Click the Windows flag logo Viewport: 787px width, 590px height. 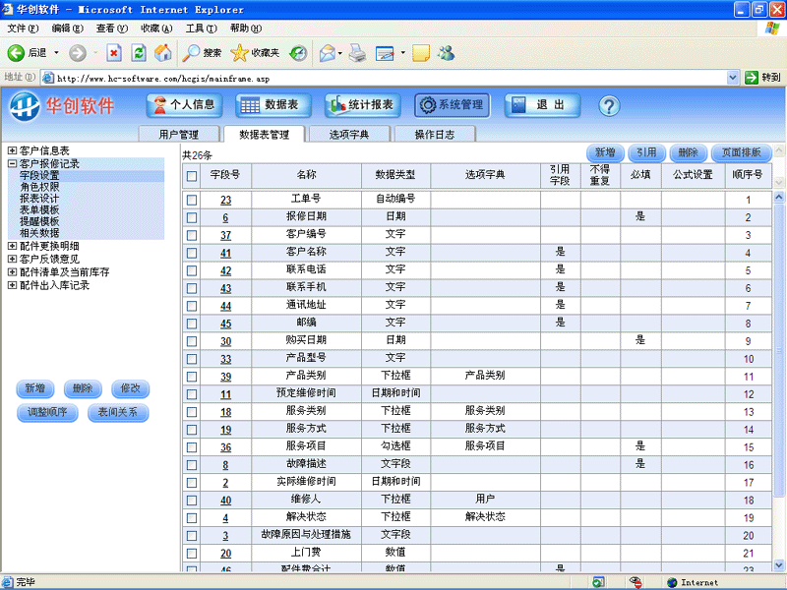pos(772,29)
